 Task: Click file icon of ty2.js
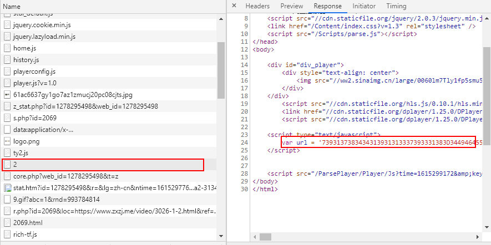(x=7, y=154)
